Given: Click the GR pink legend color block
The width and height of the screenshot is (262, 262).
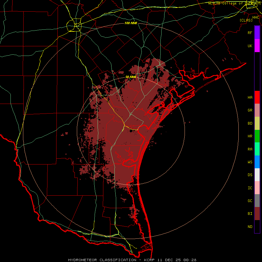Looking at the screenshot, I should point(257,110).
